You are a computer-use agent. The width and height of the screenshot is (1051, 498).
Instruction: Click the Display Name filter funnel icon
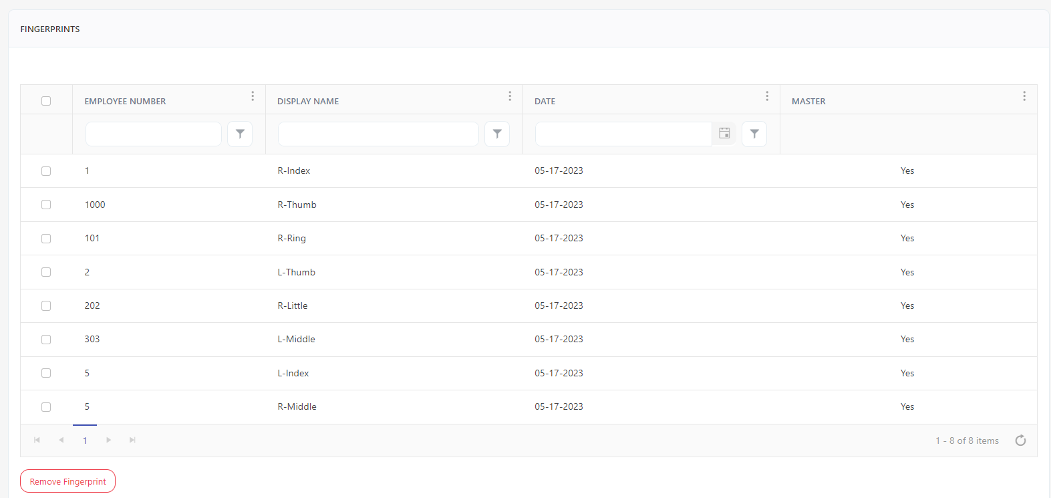click(x=497, y=134)
